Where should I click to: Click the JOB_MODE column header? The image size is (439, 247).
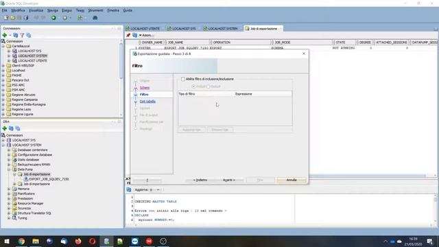[301, 43]
